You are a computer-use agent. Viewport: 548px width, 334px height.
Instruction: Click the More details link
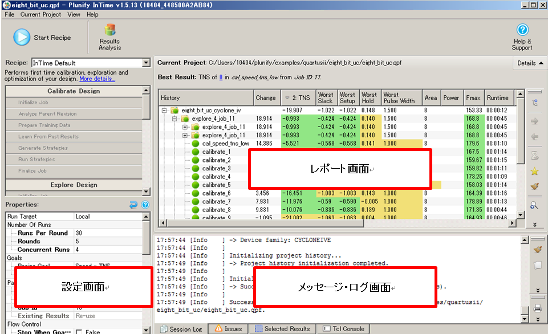[97, 79]
